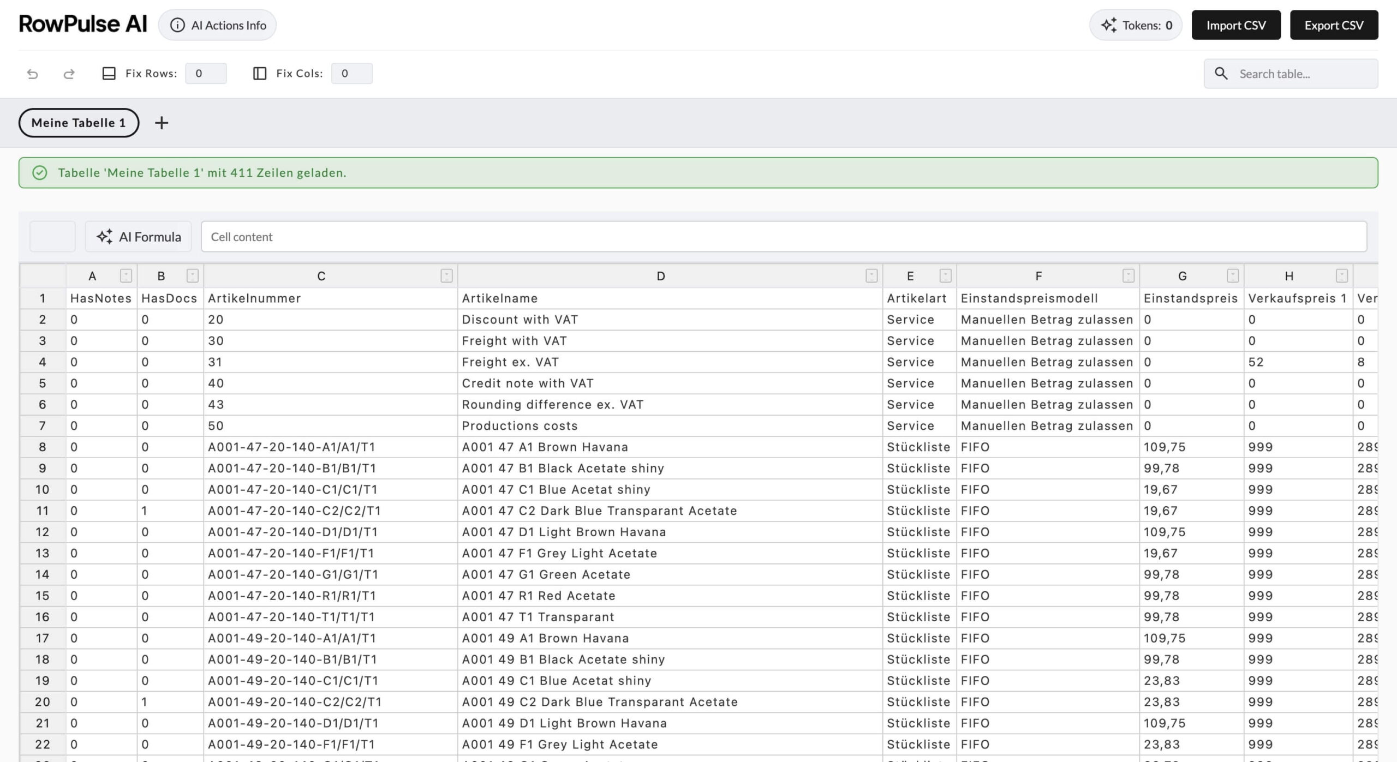Open the AI Formula tool
The image size is (1397, 762).
(138, 237)
